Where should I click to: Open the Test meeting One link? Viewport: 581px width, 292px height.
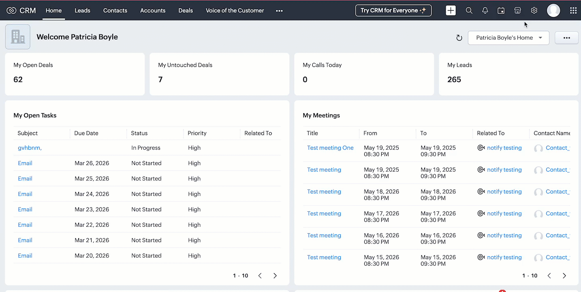pyautogui.click(x=330, y=148)
